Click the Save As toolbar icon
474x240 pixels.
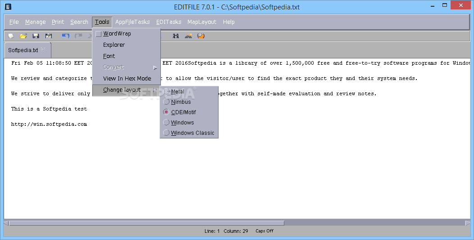point(48,36)
